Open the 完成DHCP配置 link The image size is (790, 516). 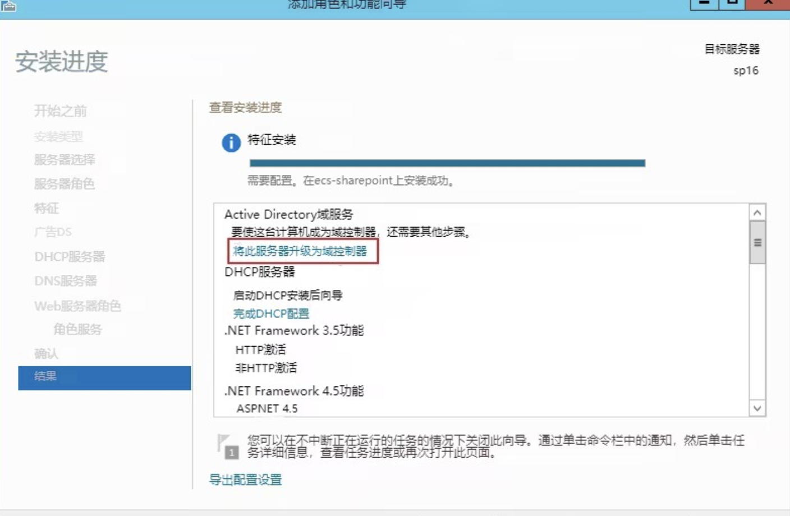(271, 314)
